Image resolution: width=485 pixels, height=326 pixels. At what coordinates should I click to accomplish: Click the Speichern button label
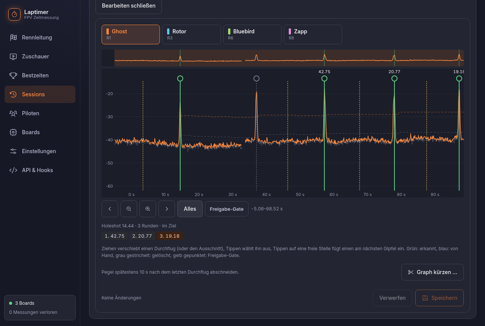coord(444,298)
